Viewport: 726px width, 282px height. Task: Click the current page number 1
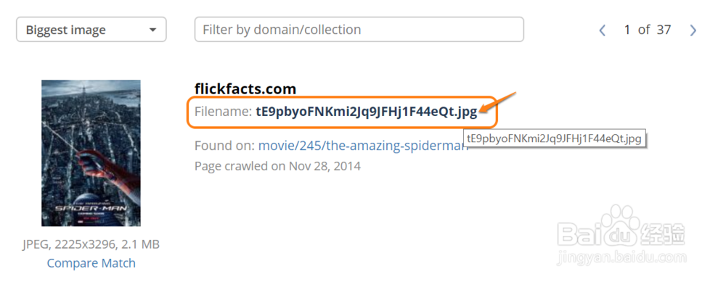(x=627, y=30)
